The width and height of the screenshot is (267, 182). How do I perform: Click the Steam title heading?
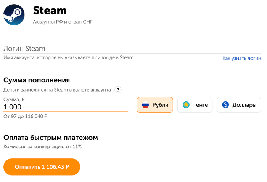pos(50,10)
